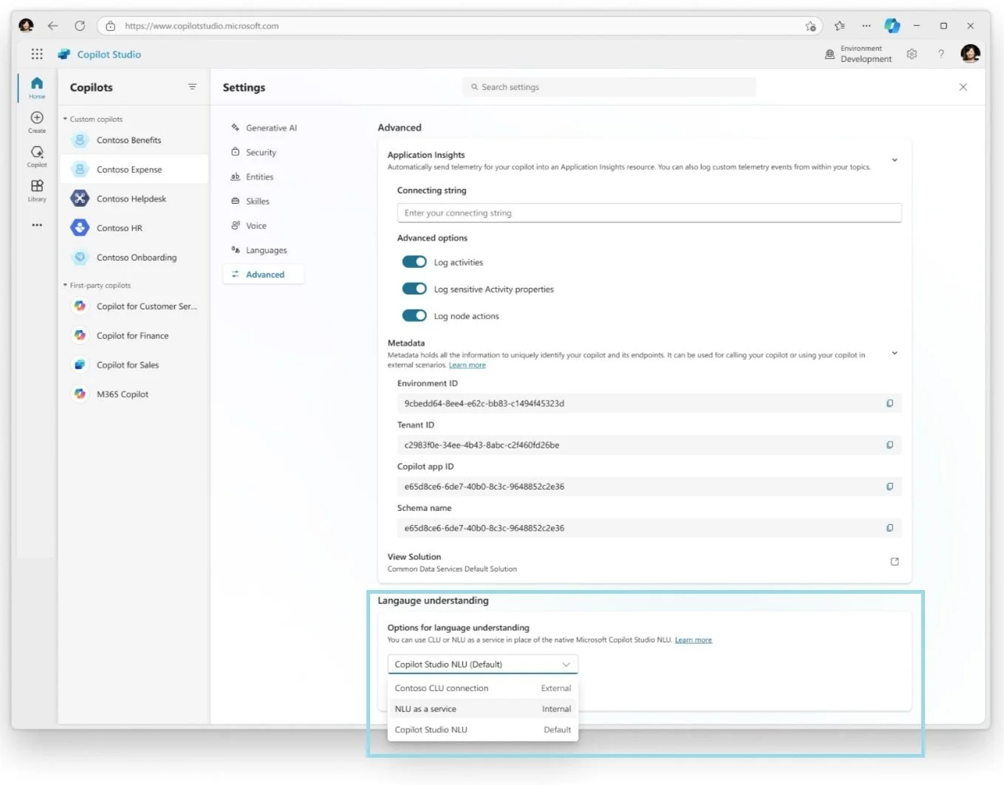Toggle Log node actions switch
The width and height of the screenshot is (1004, 785).
coord(414,315)
